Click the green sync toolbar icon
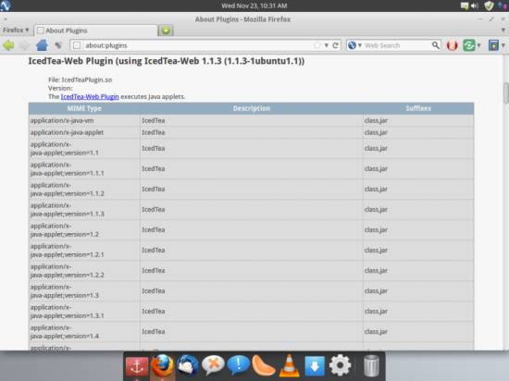509x381 pixels. pos(469,45)
